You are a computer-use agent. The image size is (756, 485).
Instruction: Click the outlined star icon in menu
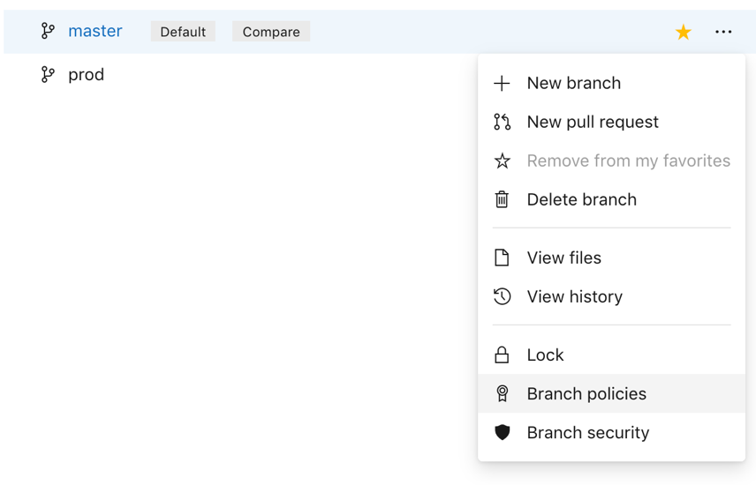(x=502, y=160)
